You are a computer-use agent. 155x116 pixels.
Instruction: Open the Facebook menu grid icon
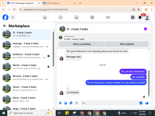(133, 17)
